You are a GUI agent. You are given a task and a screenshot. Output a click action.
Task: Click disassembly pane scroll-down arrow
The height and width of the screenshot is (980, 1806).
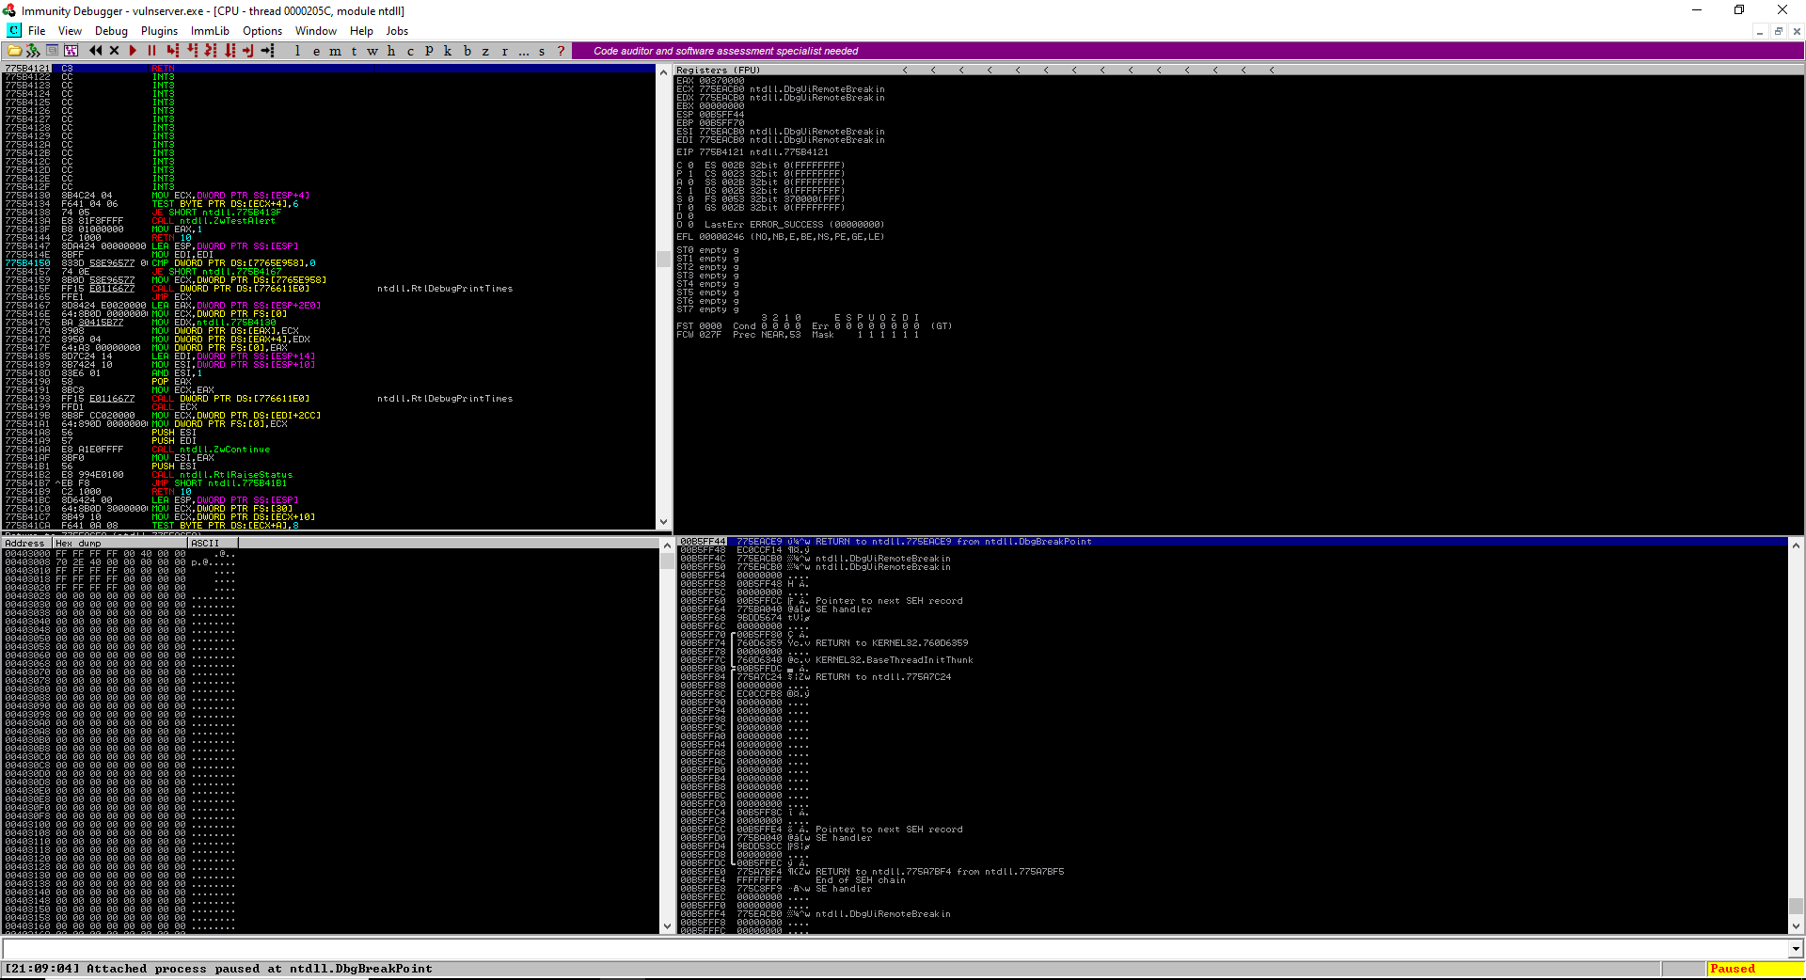tap(664, 522)
